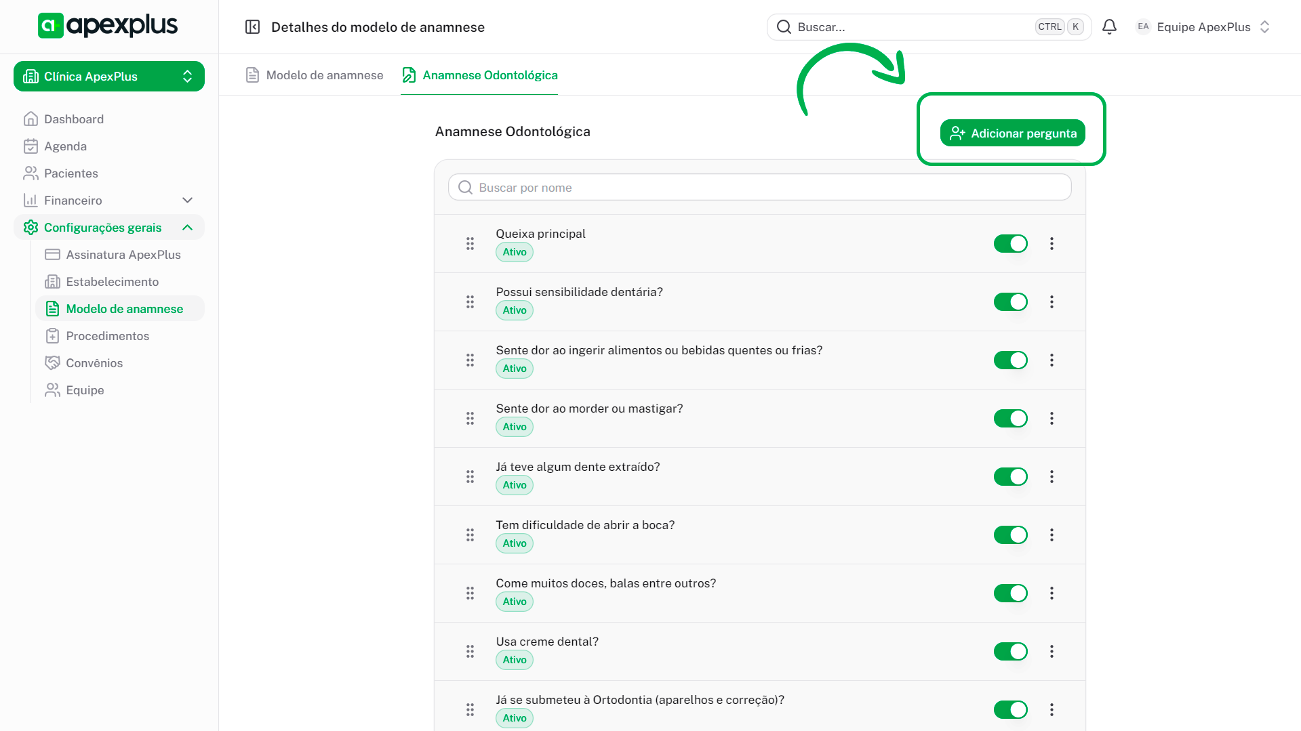The height and width of the screenshot is (731, 1301).
Task: Click the notifications bell icon
Action: point(1109,27)
